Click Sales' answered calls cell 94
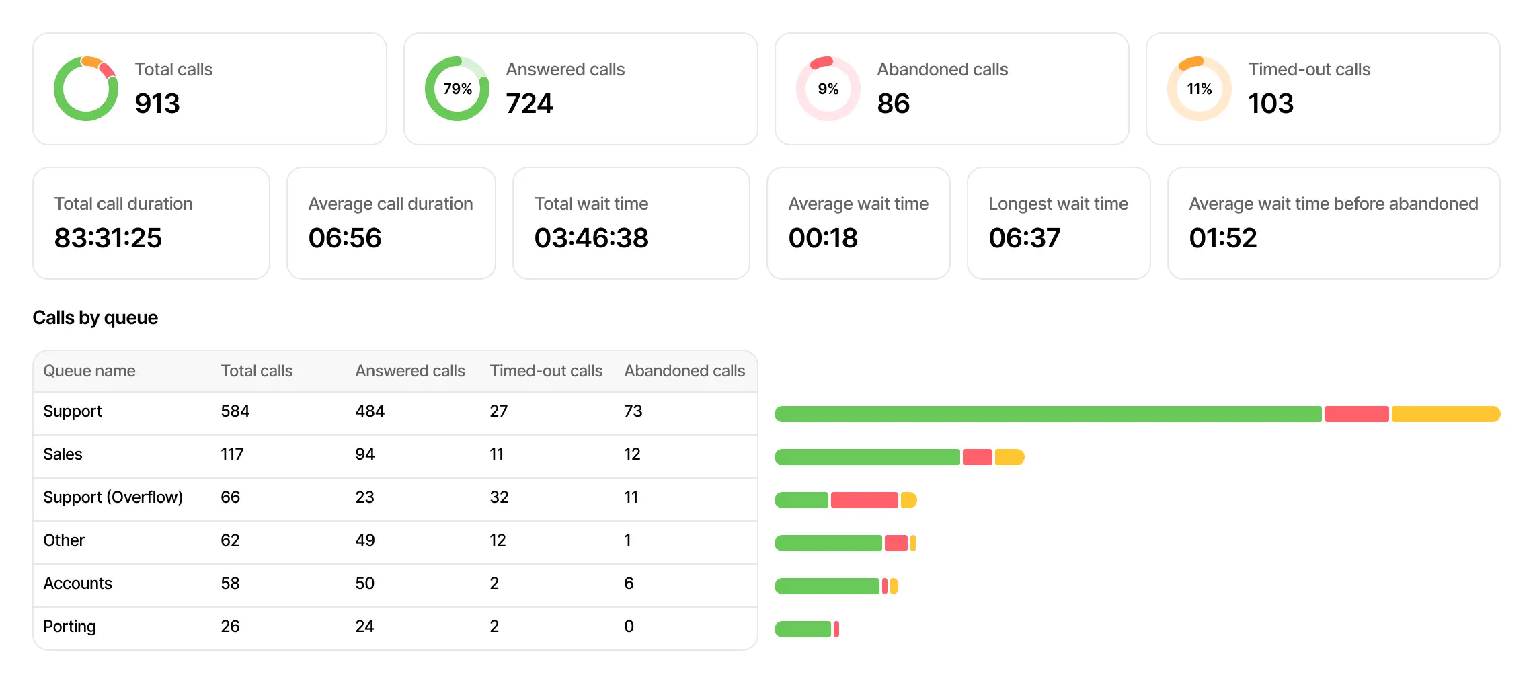This screenshot has width=1533, height=683. (x=365, y=454)
